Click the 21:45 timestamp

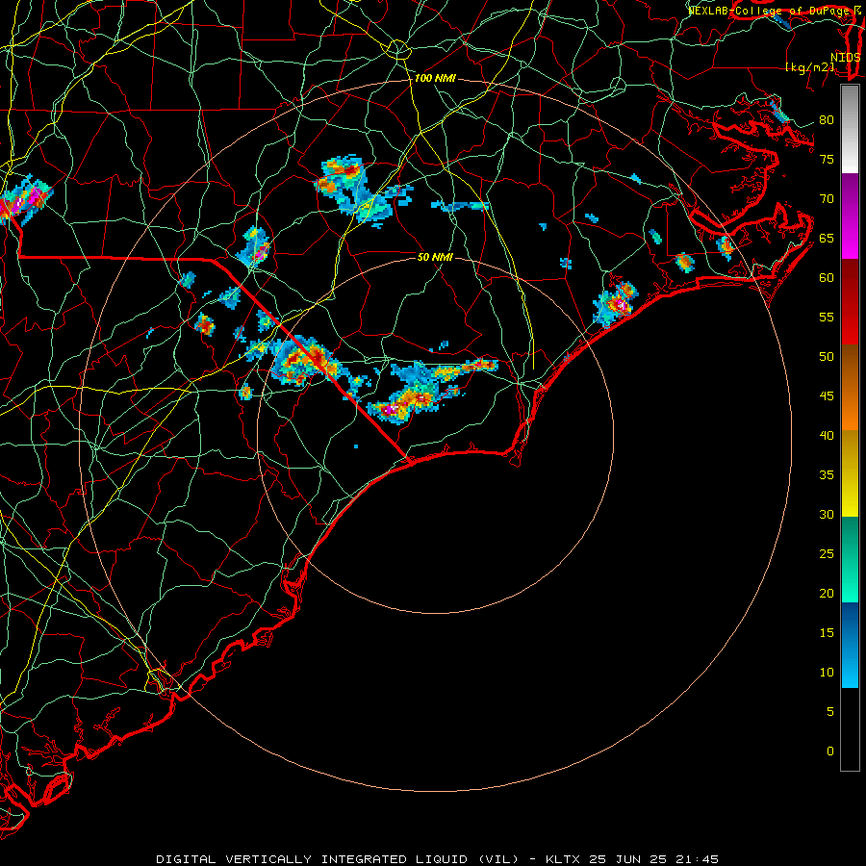point(697,859)
